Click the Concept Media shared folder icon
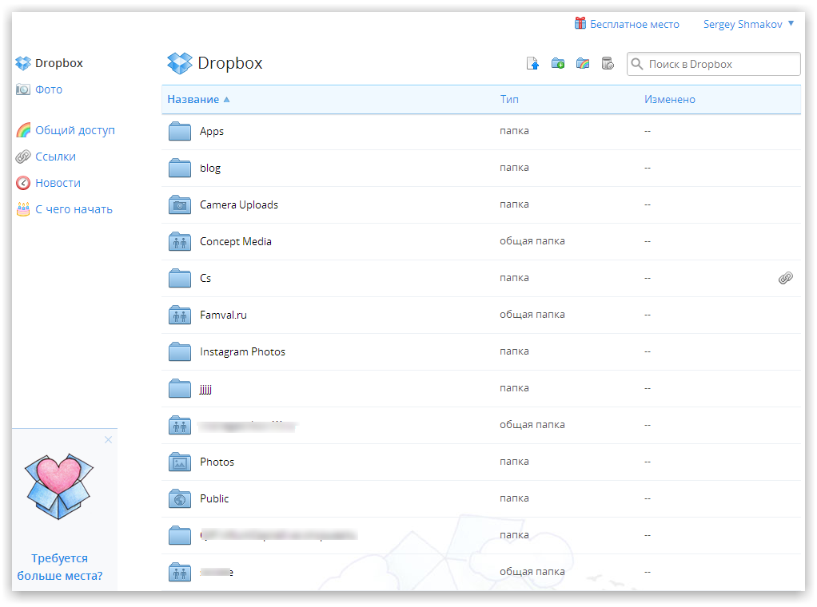Viewport: 817px width, 607px height. pos(180,241)
